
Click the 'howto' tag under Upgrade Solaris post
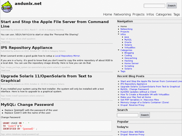pyautogui.click(x=9, y=96)
